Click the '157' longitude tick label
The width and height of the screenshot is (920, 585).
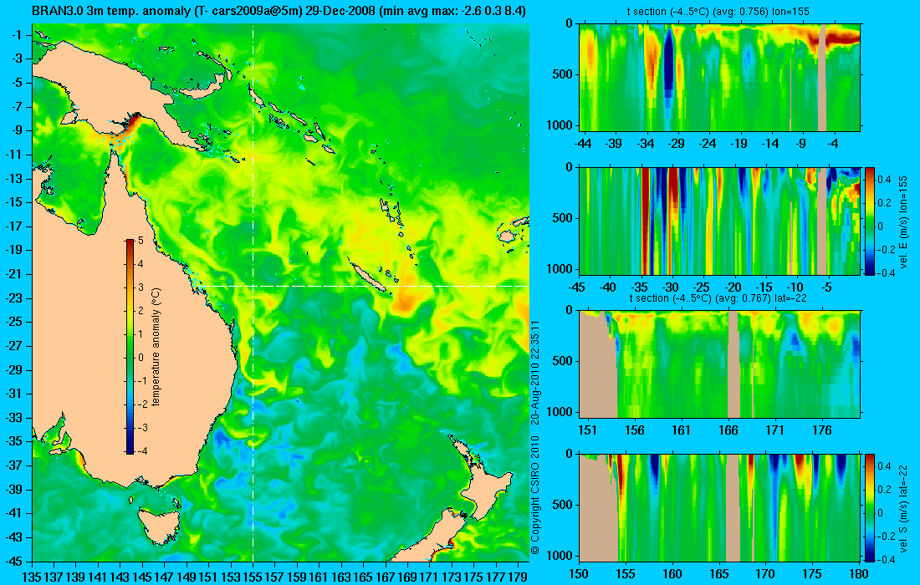pos(274,577)
